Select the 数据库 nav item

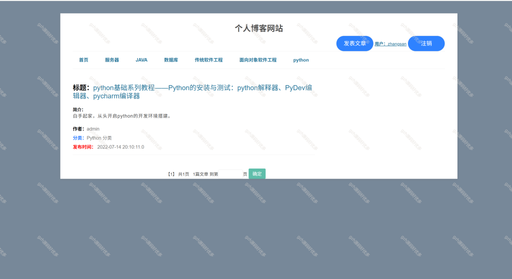point(171,60)
